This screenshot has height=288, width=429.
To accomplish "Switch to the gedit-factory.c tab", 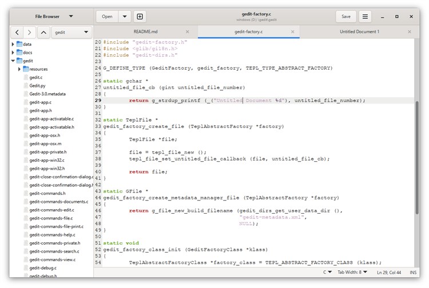I will (x=248, y=31).
